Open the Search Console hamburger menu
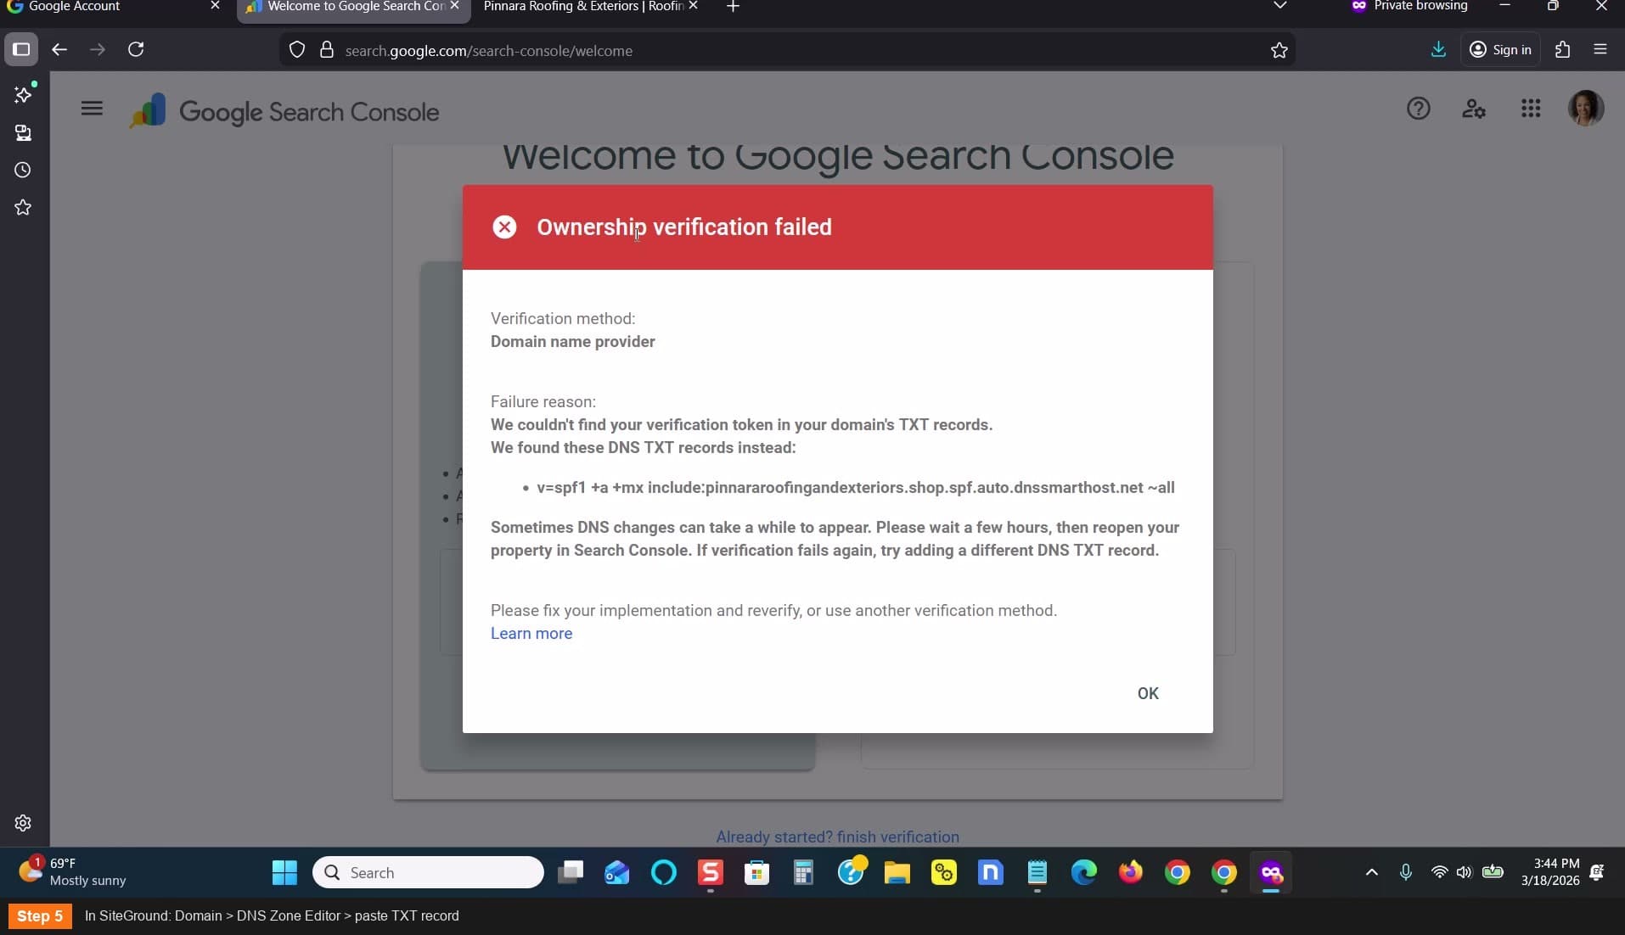 [92, 109]
